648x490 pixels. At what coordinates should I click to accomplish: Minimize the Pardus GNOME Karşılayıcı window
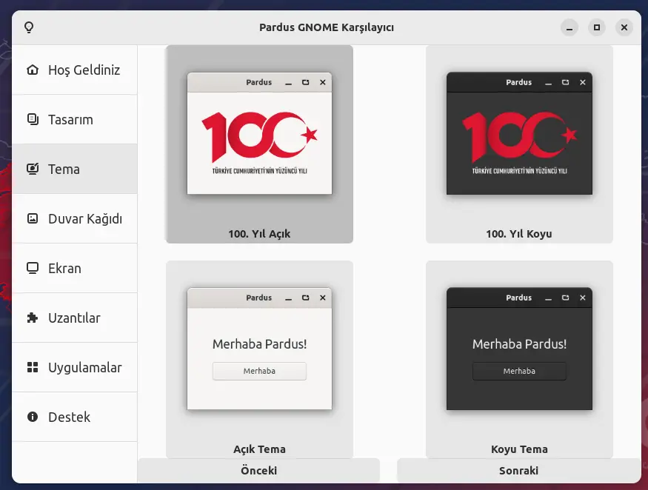[569, 27]
